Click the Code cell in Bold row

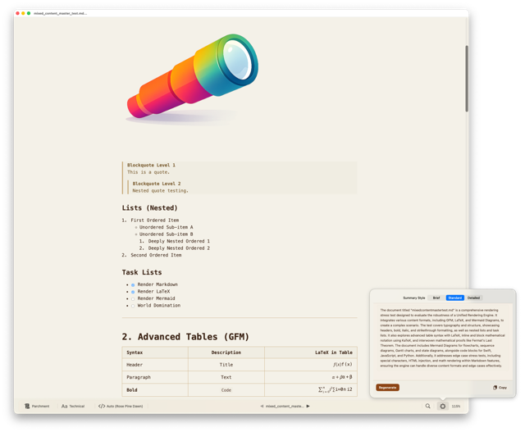click(226, 390)
